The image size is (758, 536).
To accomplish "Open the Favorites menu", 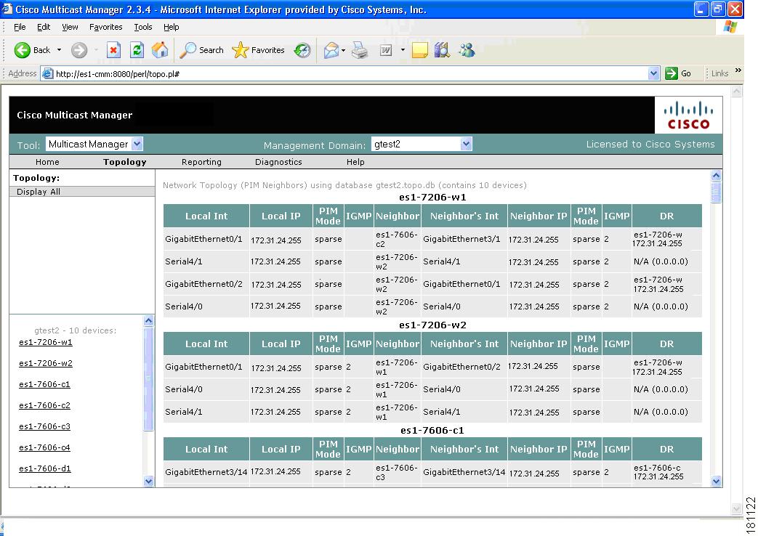I will 106,27.
